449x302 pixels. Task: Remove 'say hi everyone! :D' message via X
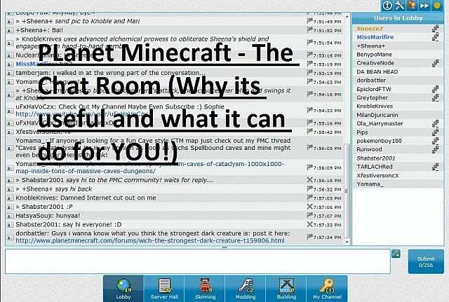click(309, 224)
